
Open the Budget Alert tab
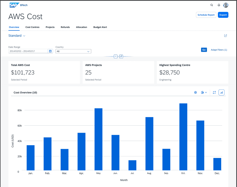tap(100, 27)
